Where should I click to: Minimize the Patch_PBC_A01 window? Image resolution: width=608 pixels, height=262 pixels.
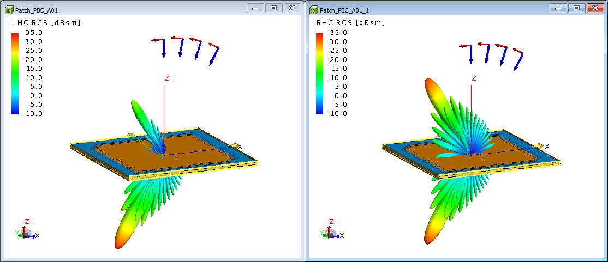[x=255, y=8]
